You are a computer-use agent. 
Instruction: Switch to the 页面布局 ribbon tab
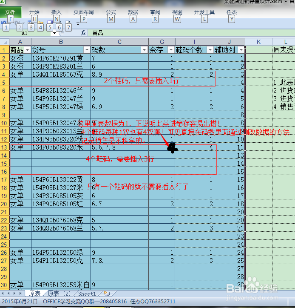[83, 12]
